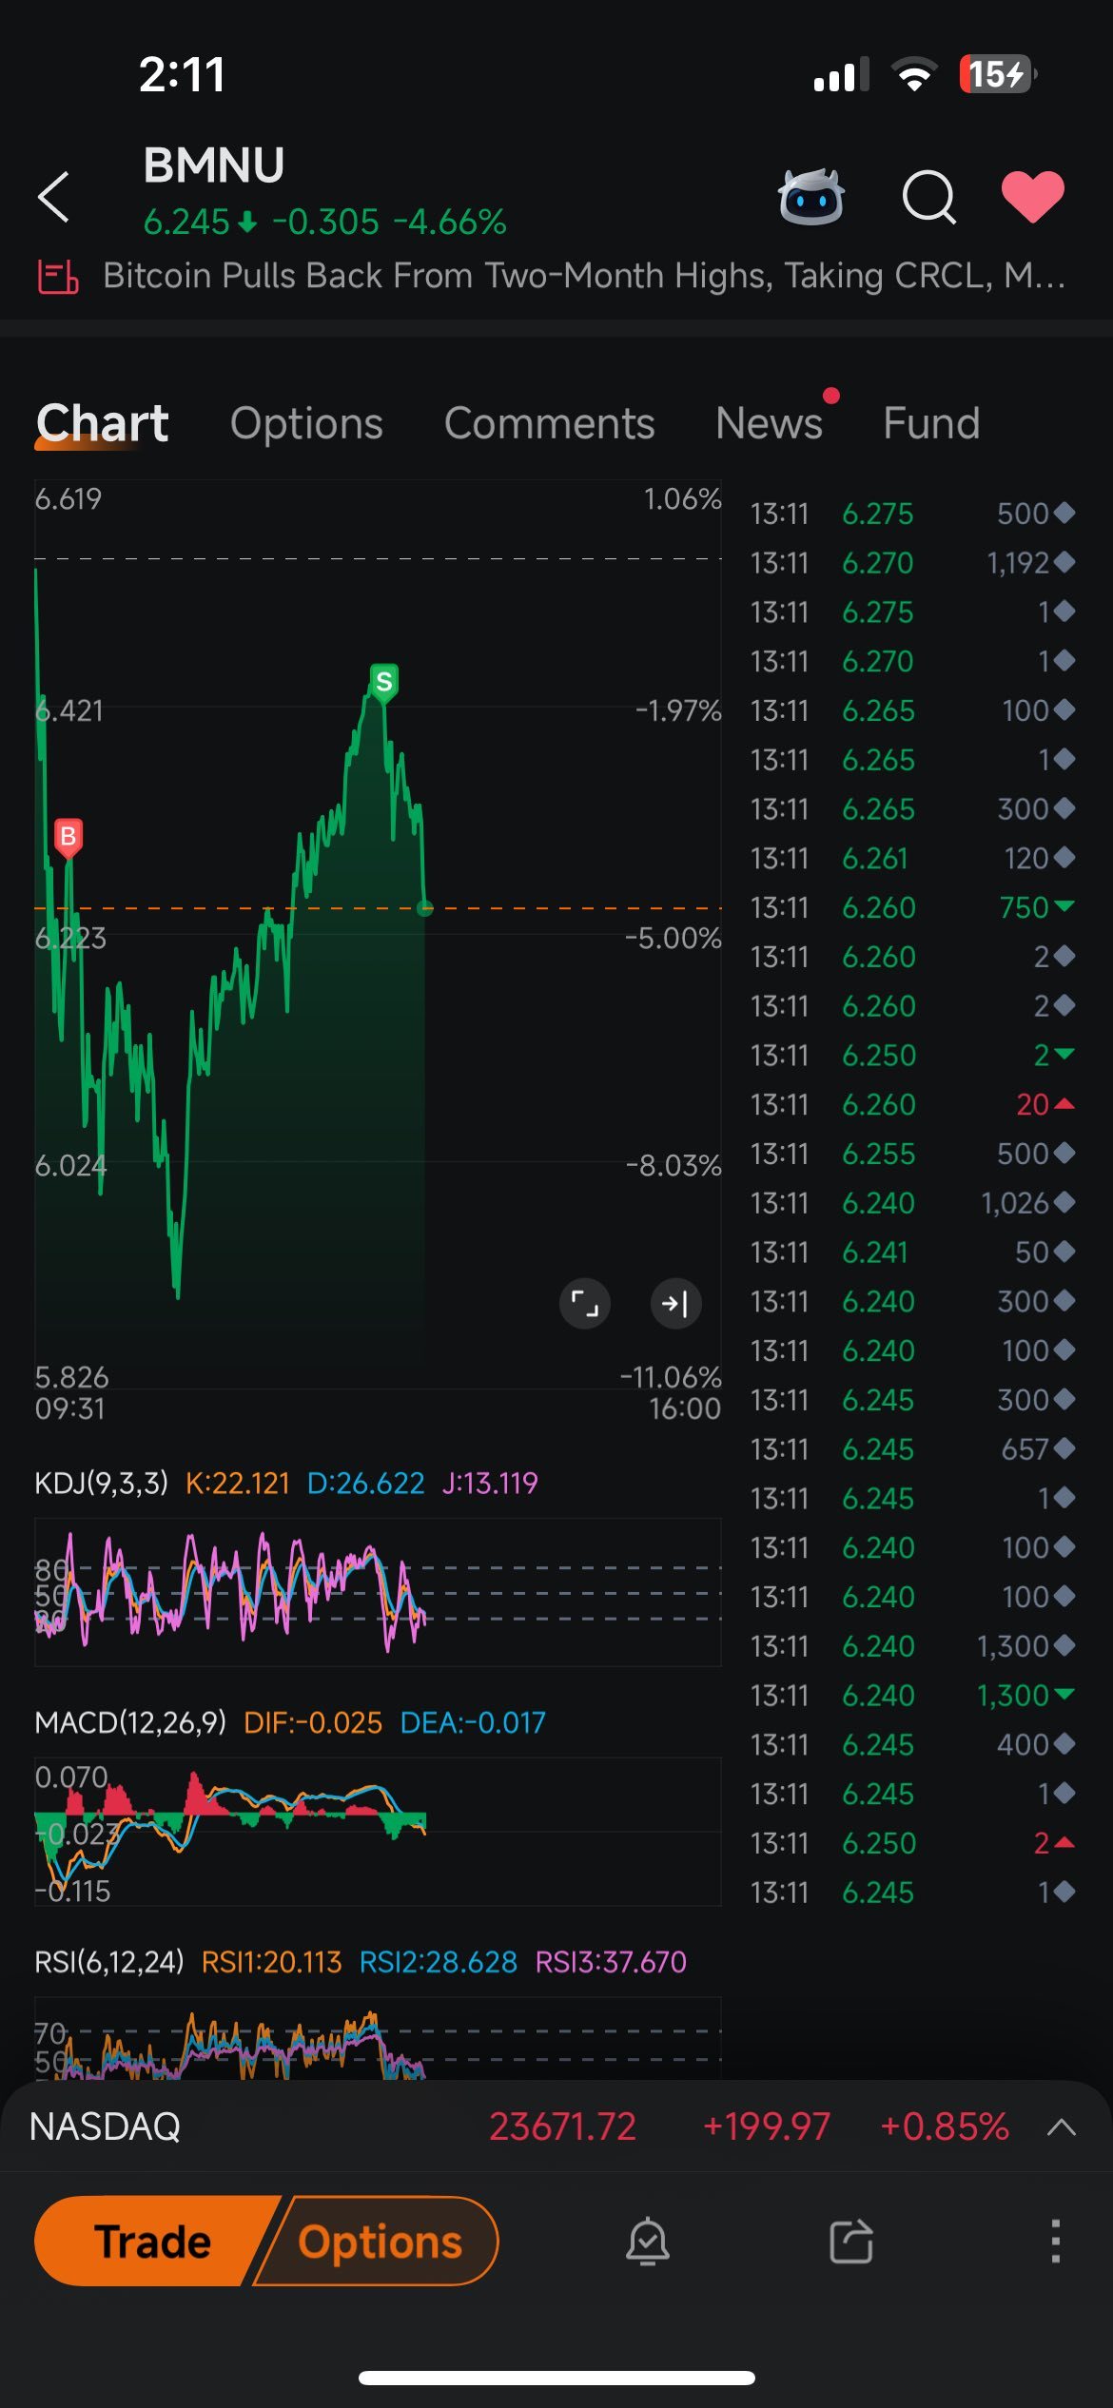1113x2408 pixels.
Task: Open the MACD(12,26,9) indicator label
Action: pos(130,1722)
